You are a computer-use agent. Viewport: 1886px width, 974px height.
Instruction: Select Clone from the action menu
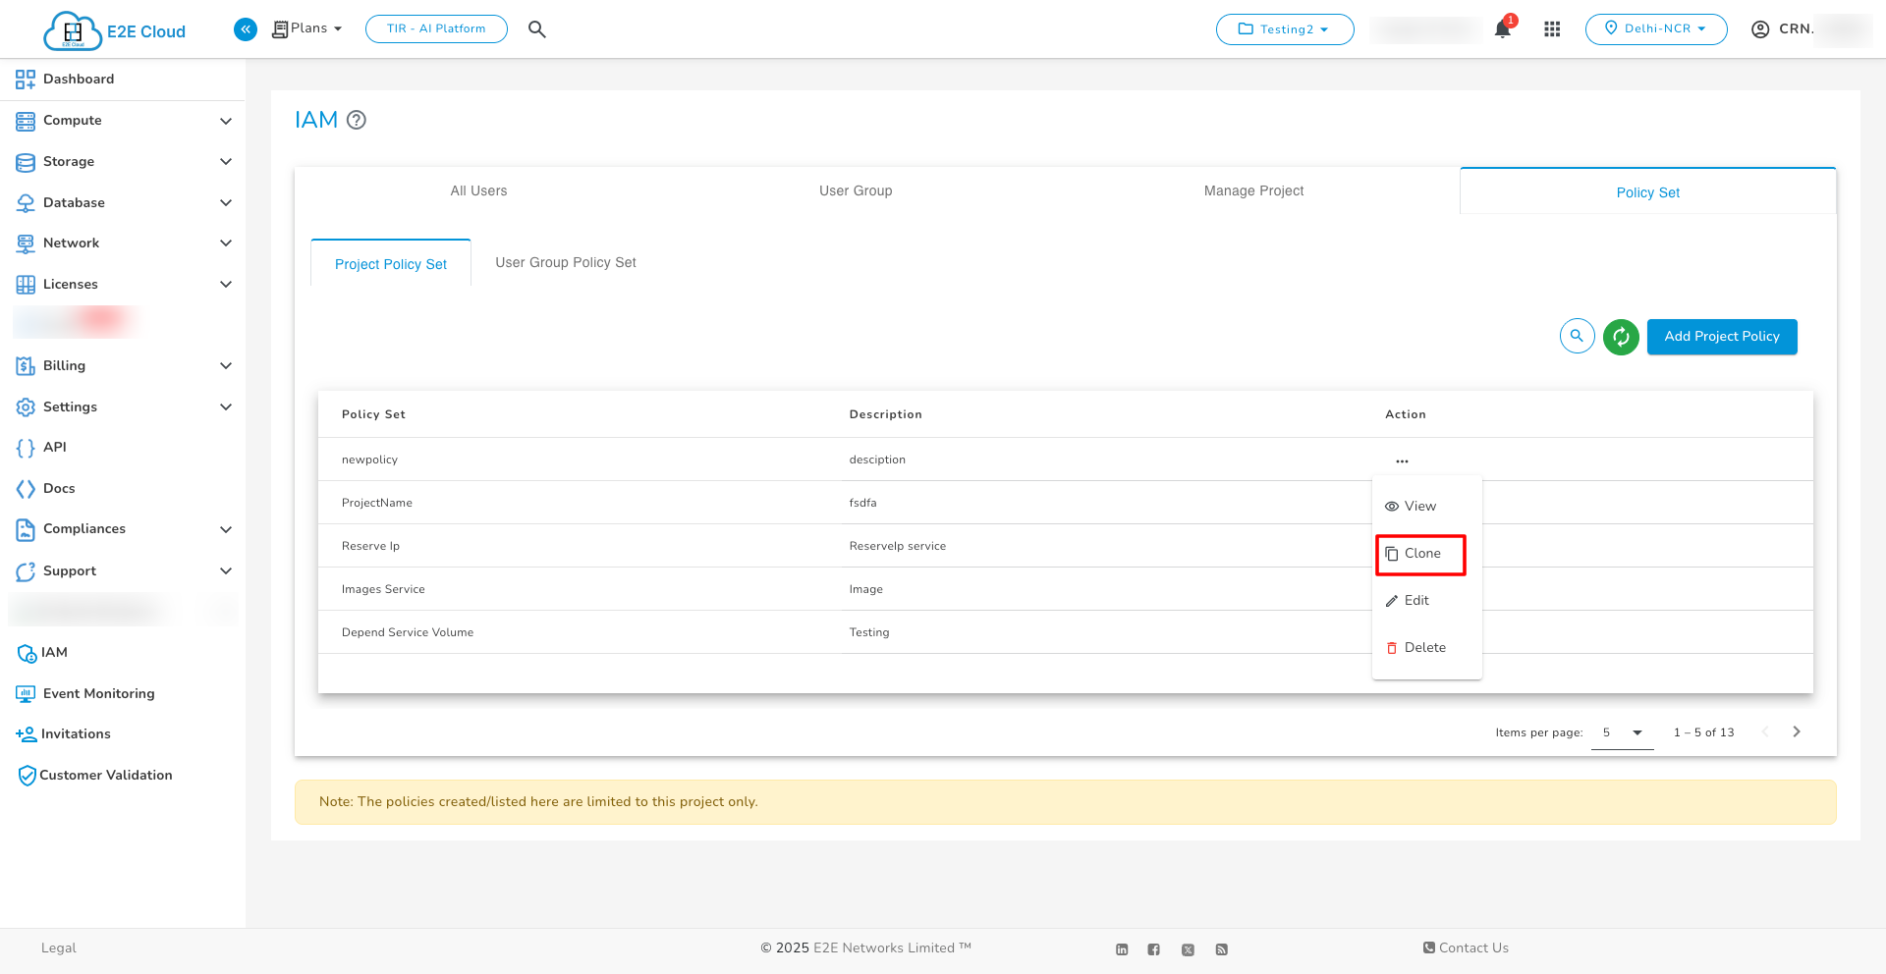1420,554
